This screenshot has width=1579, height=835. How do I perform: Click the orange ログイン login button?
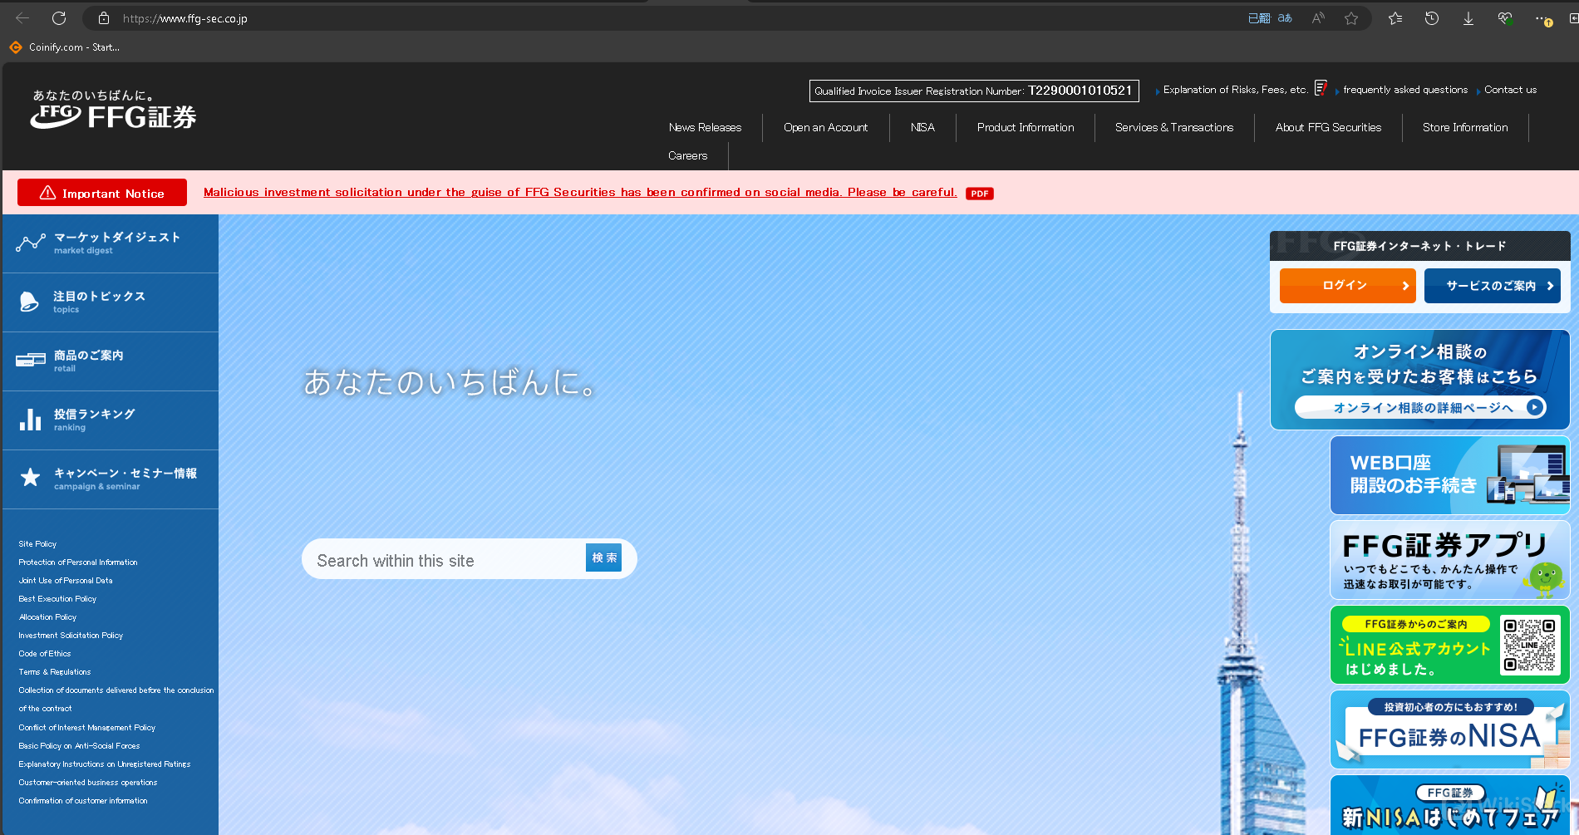coord(1347,286)
